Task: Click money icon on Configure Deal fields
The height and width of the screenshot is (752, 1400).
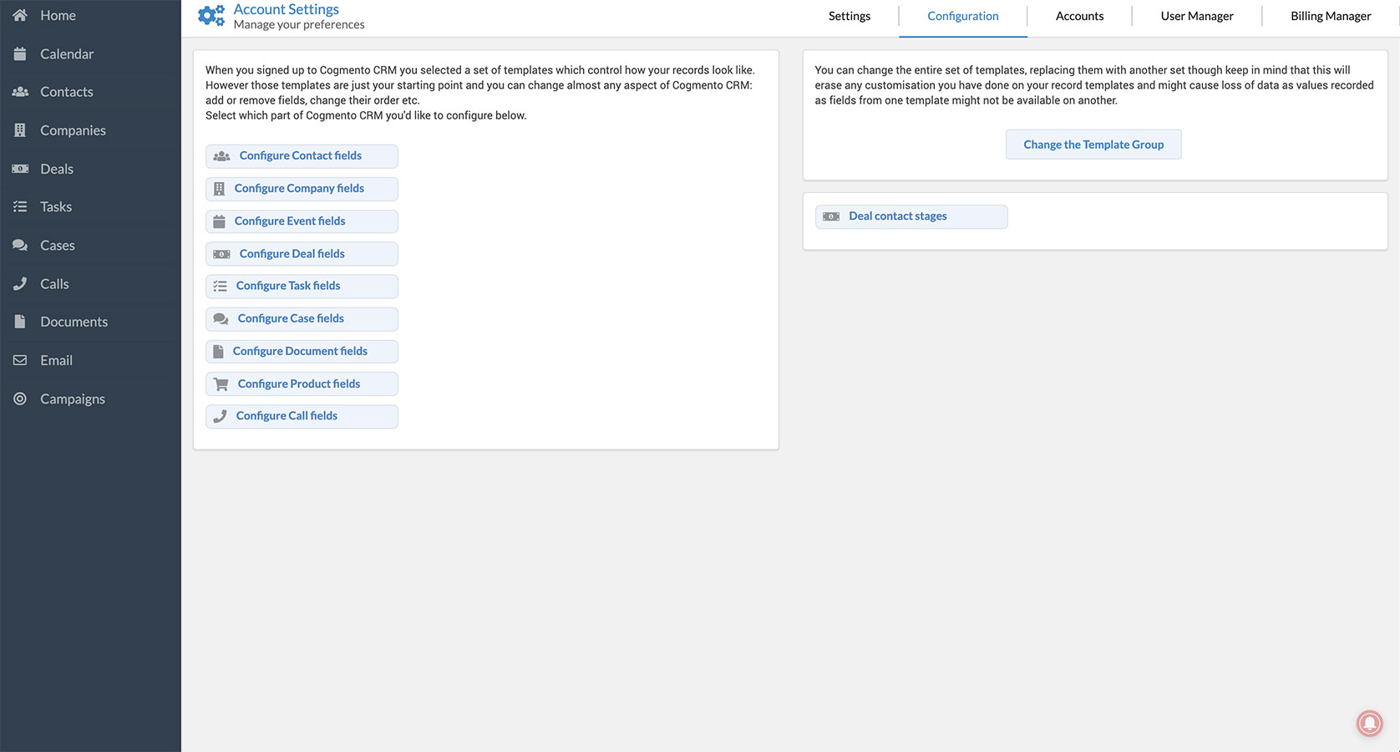Action: click(x=221, y=254)
